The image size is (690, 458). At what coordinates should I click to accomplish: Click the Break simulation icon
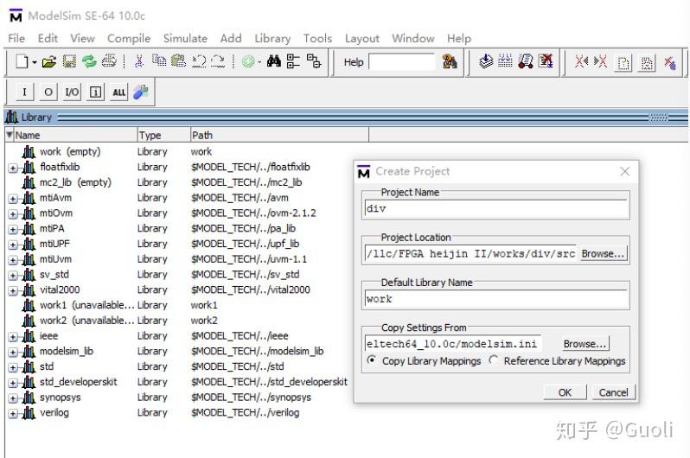(546, 61)
